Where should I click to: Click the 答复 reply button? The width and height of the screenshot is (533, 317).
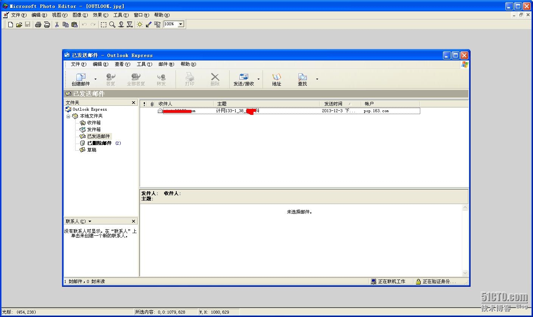click(110, 79)
